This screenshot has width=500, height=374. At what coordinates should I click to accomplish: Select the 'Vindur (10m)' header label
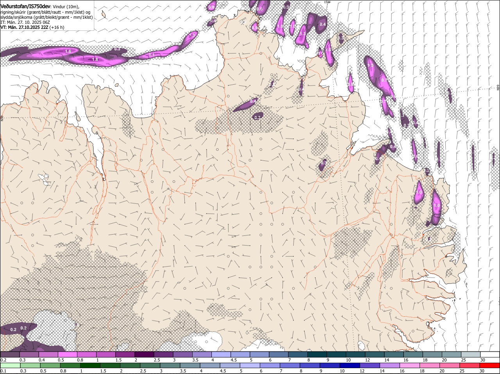tap(66, 7)
